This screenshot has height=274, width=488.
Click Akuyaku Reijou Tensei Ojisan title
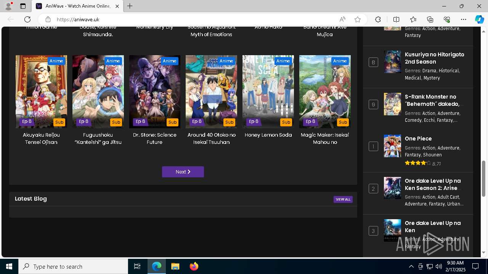[41, 139]
